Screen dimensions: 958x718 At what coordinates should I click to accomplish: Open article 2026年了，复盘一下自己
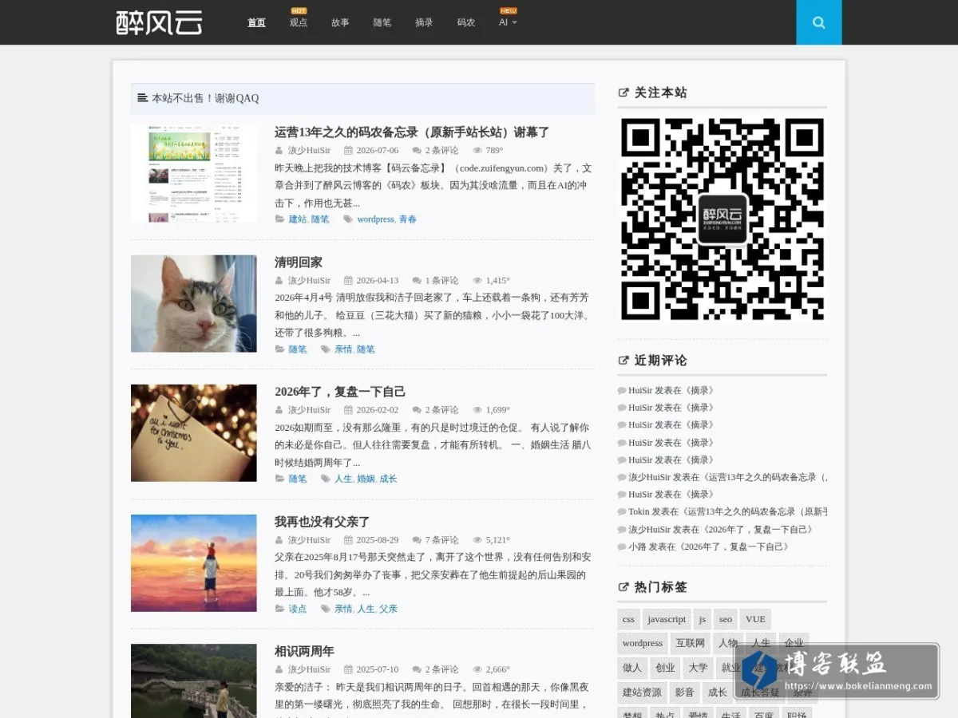340,392
